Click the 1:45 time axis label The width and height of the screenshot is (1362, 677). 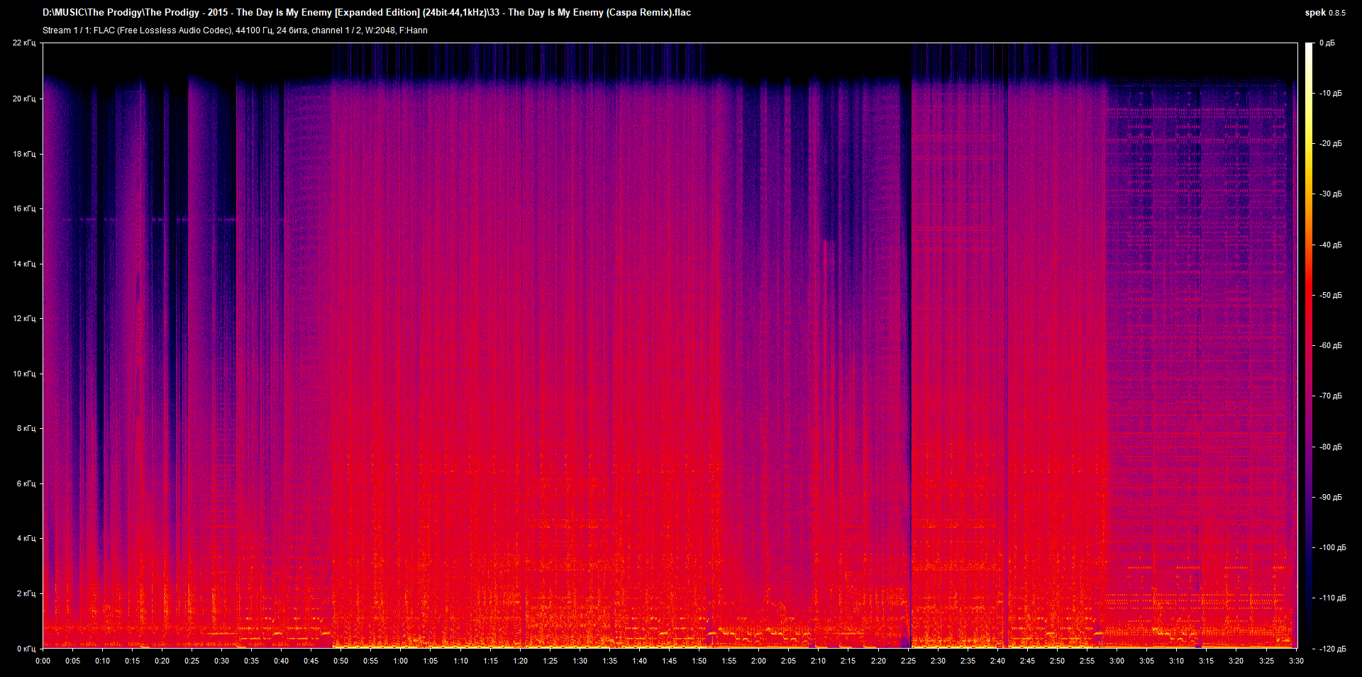(x=669, y=661)
